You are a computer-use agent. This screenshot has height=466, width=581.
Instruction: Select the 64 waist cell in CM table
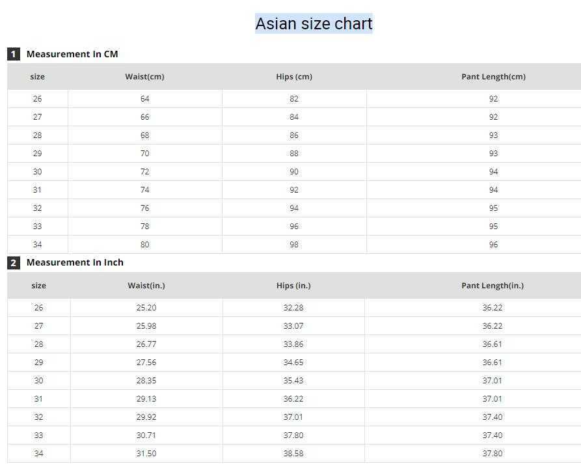144,99
